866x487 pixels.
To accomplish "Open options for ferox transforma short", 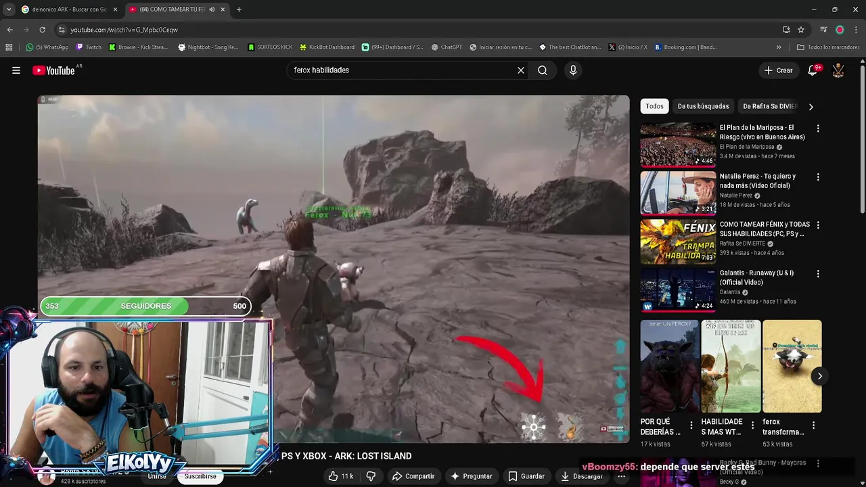I will (813, 425).
